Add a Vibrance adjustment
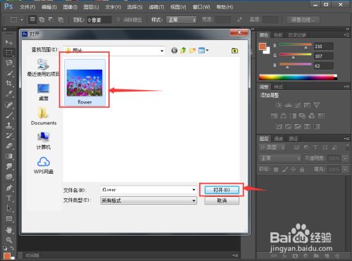This screenshot has width=352, height=261. (317, 105)
